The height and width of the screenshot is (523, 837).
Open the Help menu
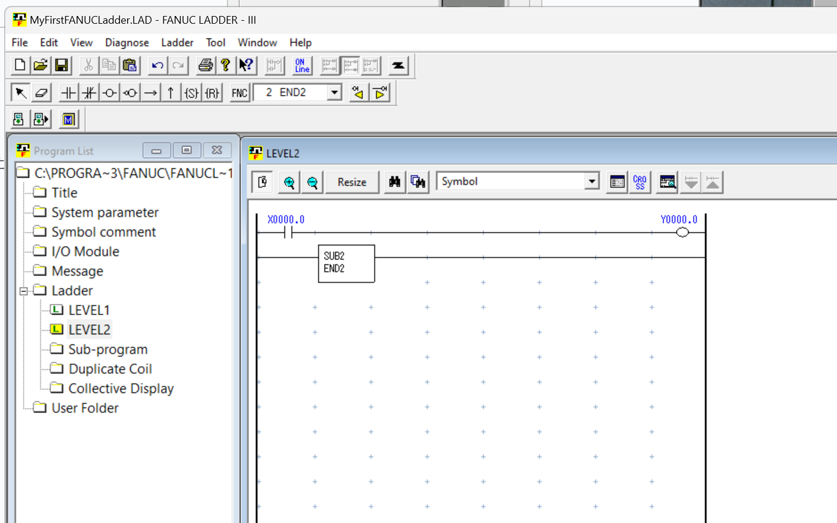point(301,43)
